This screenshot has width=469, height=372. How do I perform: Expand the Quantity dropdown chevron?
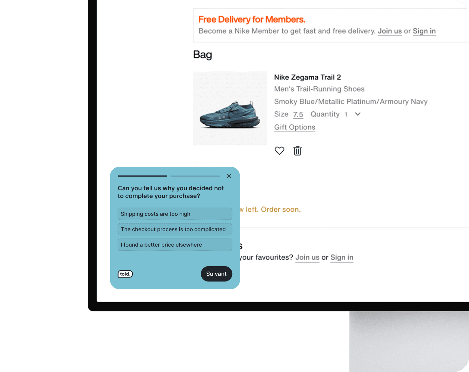358,114
